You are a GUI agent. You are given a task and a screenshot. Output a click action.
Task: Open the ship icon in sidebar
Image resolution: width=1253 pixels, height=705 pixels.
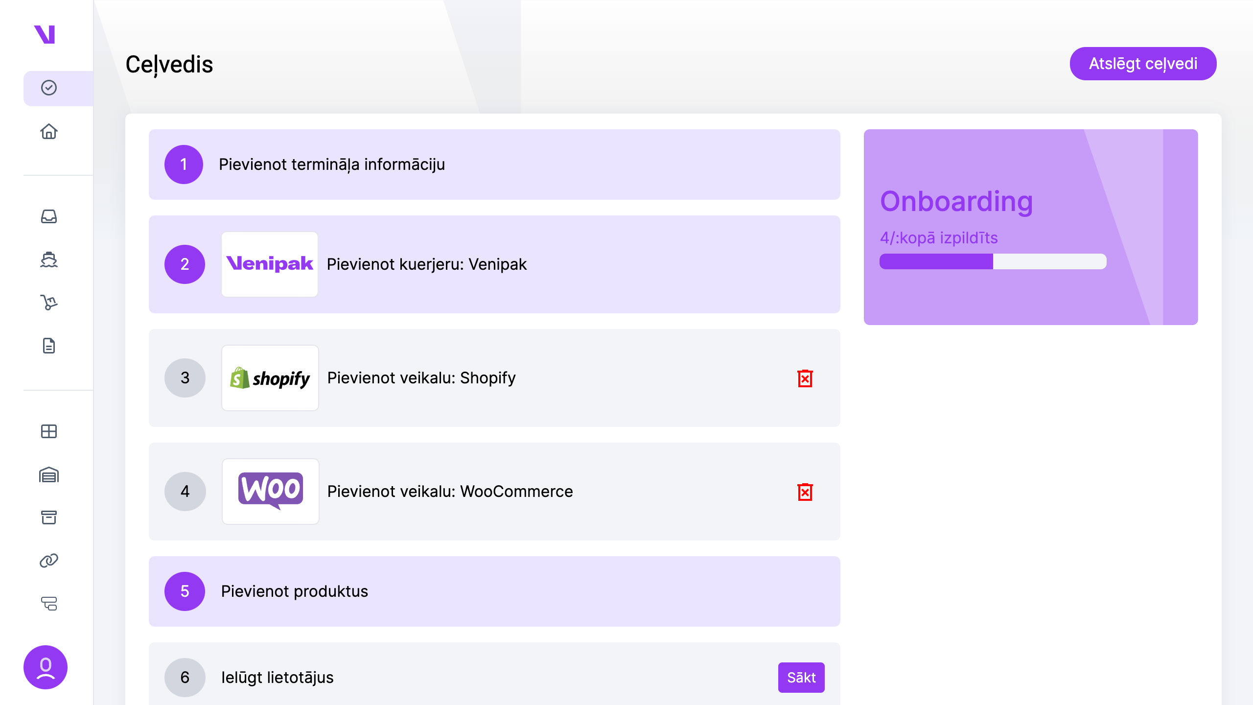49,259
